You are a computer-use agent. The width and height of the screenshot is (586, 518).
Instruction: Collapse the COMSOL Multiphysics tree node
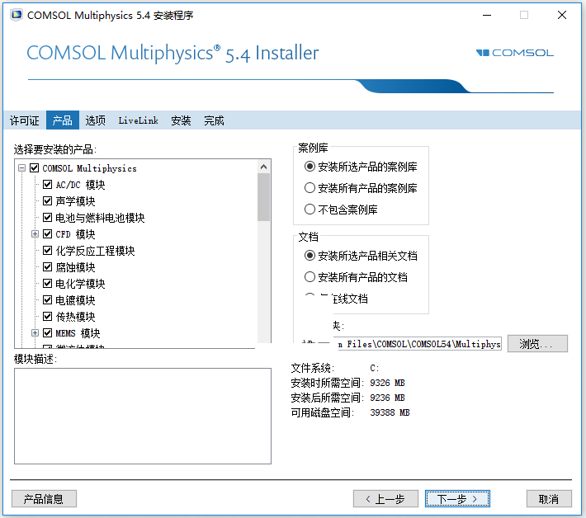click(x=21, y=168)
